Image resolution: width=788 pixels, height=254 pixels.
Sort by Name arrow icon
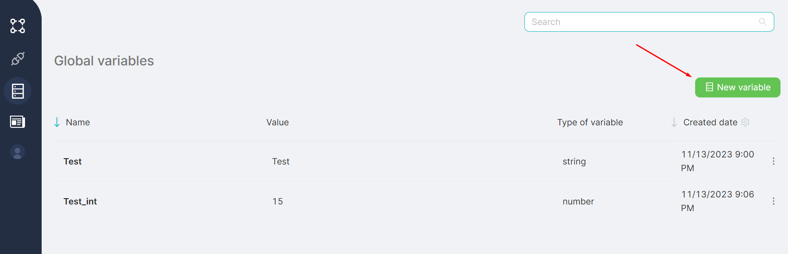coord(57,122)
